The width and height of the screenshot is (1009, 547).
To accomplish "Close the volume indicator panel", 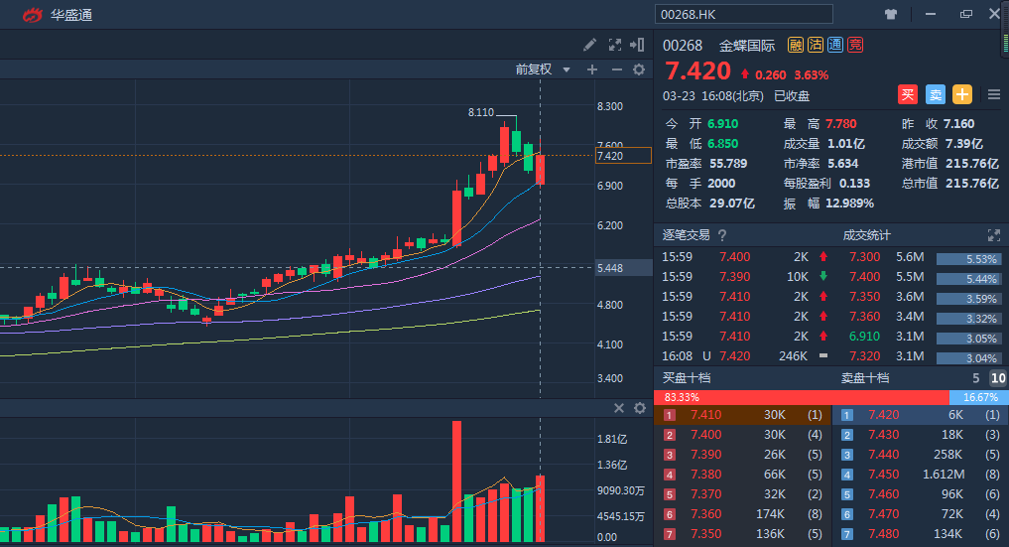I will click(x=618, y=408).
